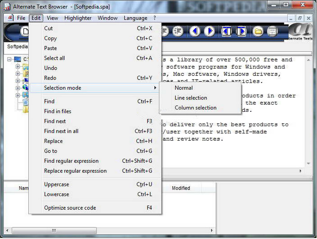Restore the inner document window
This screenshot has width=317, height=239.
pyautogui.click(x=300, y=18)
